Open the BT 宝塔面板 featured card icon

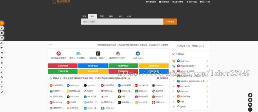pos(98,53)
